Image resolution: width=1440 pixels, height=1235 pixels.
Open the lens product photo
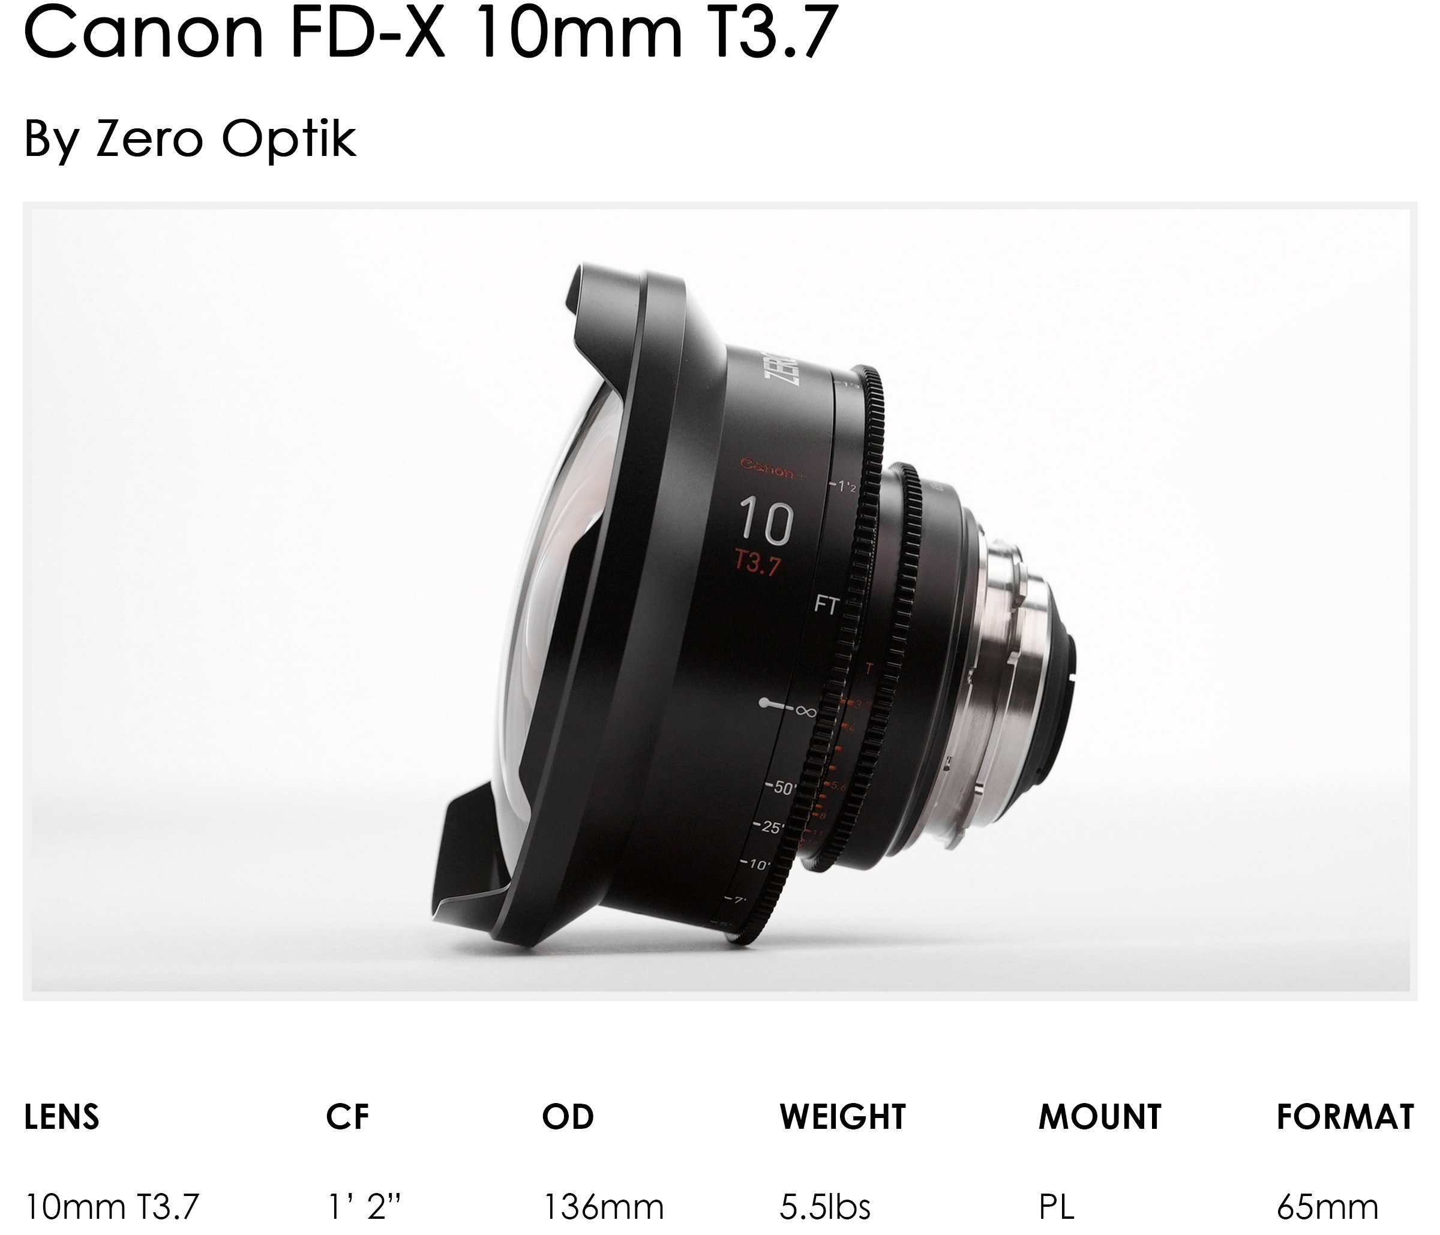[x=720, y=601]
